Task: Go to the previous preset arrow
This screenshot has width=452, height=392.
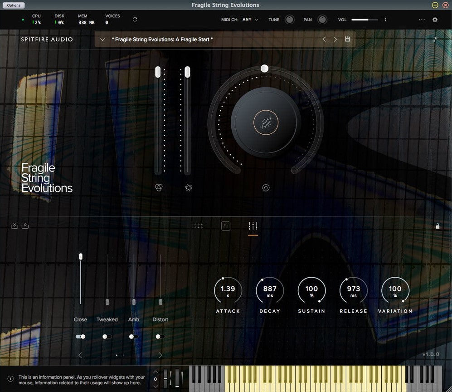Action: click(324, 39)
